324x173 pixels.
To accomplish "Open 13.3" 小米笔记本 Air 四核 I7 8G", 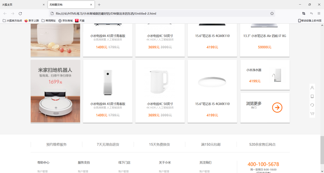I will click(x=265, y=36).
